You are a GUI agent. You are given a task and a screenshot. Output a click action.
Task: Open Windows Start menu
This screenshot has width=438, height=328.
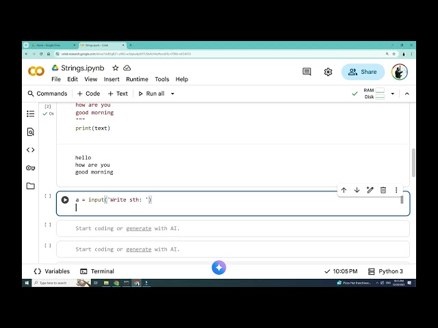click(27, 283)
